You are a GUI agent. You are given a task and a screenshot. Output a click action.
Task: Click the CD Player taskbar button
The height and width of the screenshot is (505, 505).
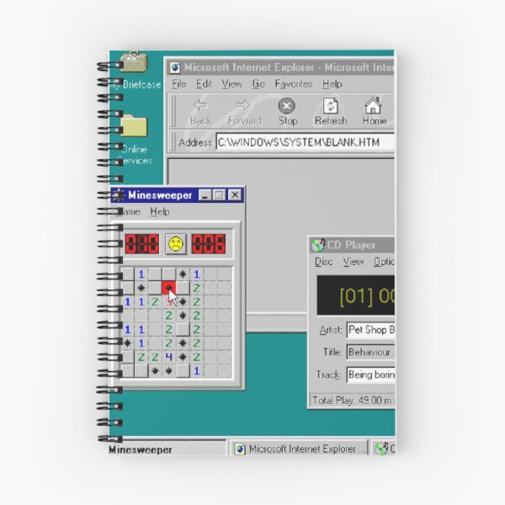(x=384, y=449)
